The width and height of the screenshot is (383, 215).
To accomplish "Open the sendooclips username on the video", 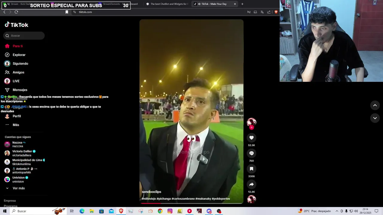I will pyautogui.click(x=151, y=192).
